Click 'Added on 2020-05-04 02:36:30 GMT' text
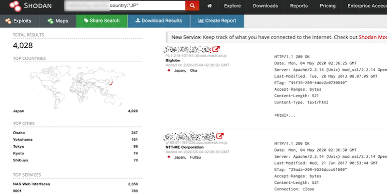 pyautogui.click(x=197, y=152)
